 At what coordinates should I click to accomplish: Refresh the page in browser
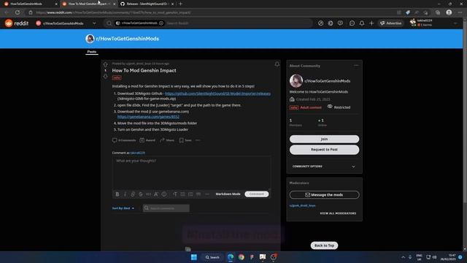[x=18, y=12]
